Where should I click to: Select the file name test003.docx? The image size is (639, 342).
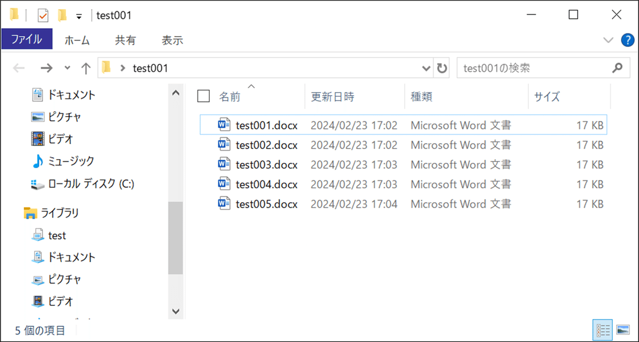point(267,165)
